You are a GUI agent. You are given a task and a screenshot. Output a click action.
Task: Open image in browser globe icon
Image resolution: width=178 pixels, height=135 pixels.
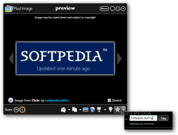tap(92, 110)
